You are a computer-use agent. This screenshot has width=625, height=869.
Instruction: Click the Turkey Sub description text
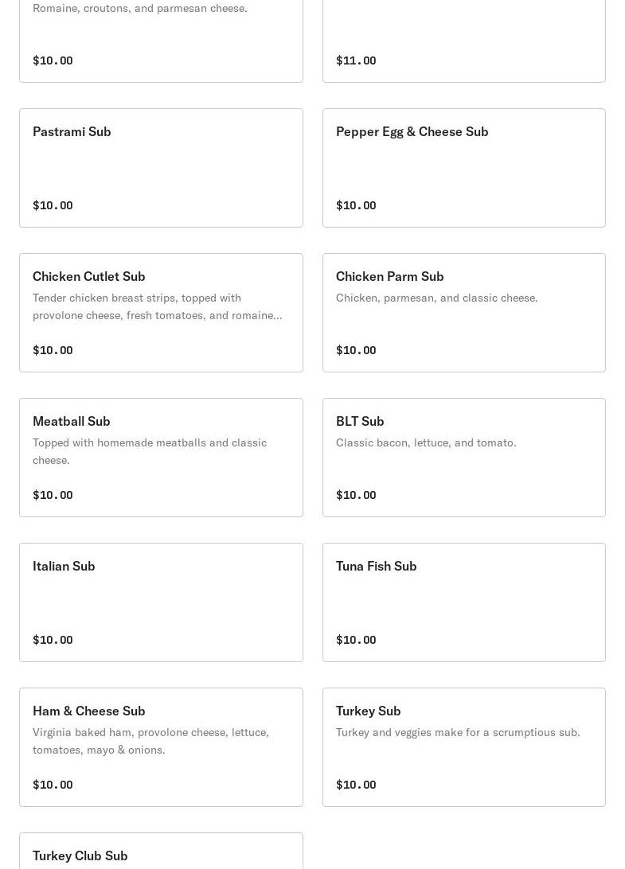[457, 732]
